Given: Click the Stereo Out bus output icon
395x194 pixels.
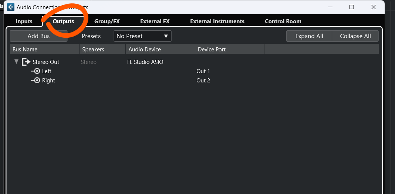Looking at the screenshot, I should coord(26,62).
